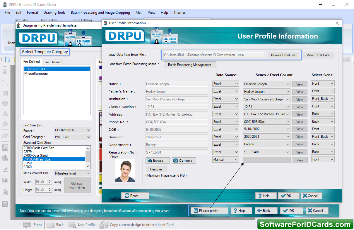Remove the selected photo

[156, 169]
